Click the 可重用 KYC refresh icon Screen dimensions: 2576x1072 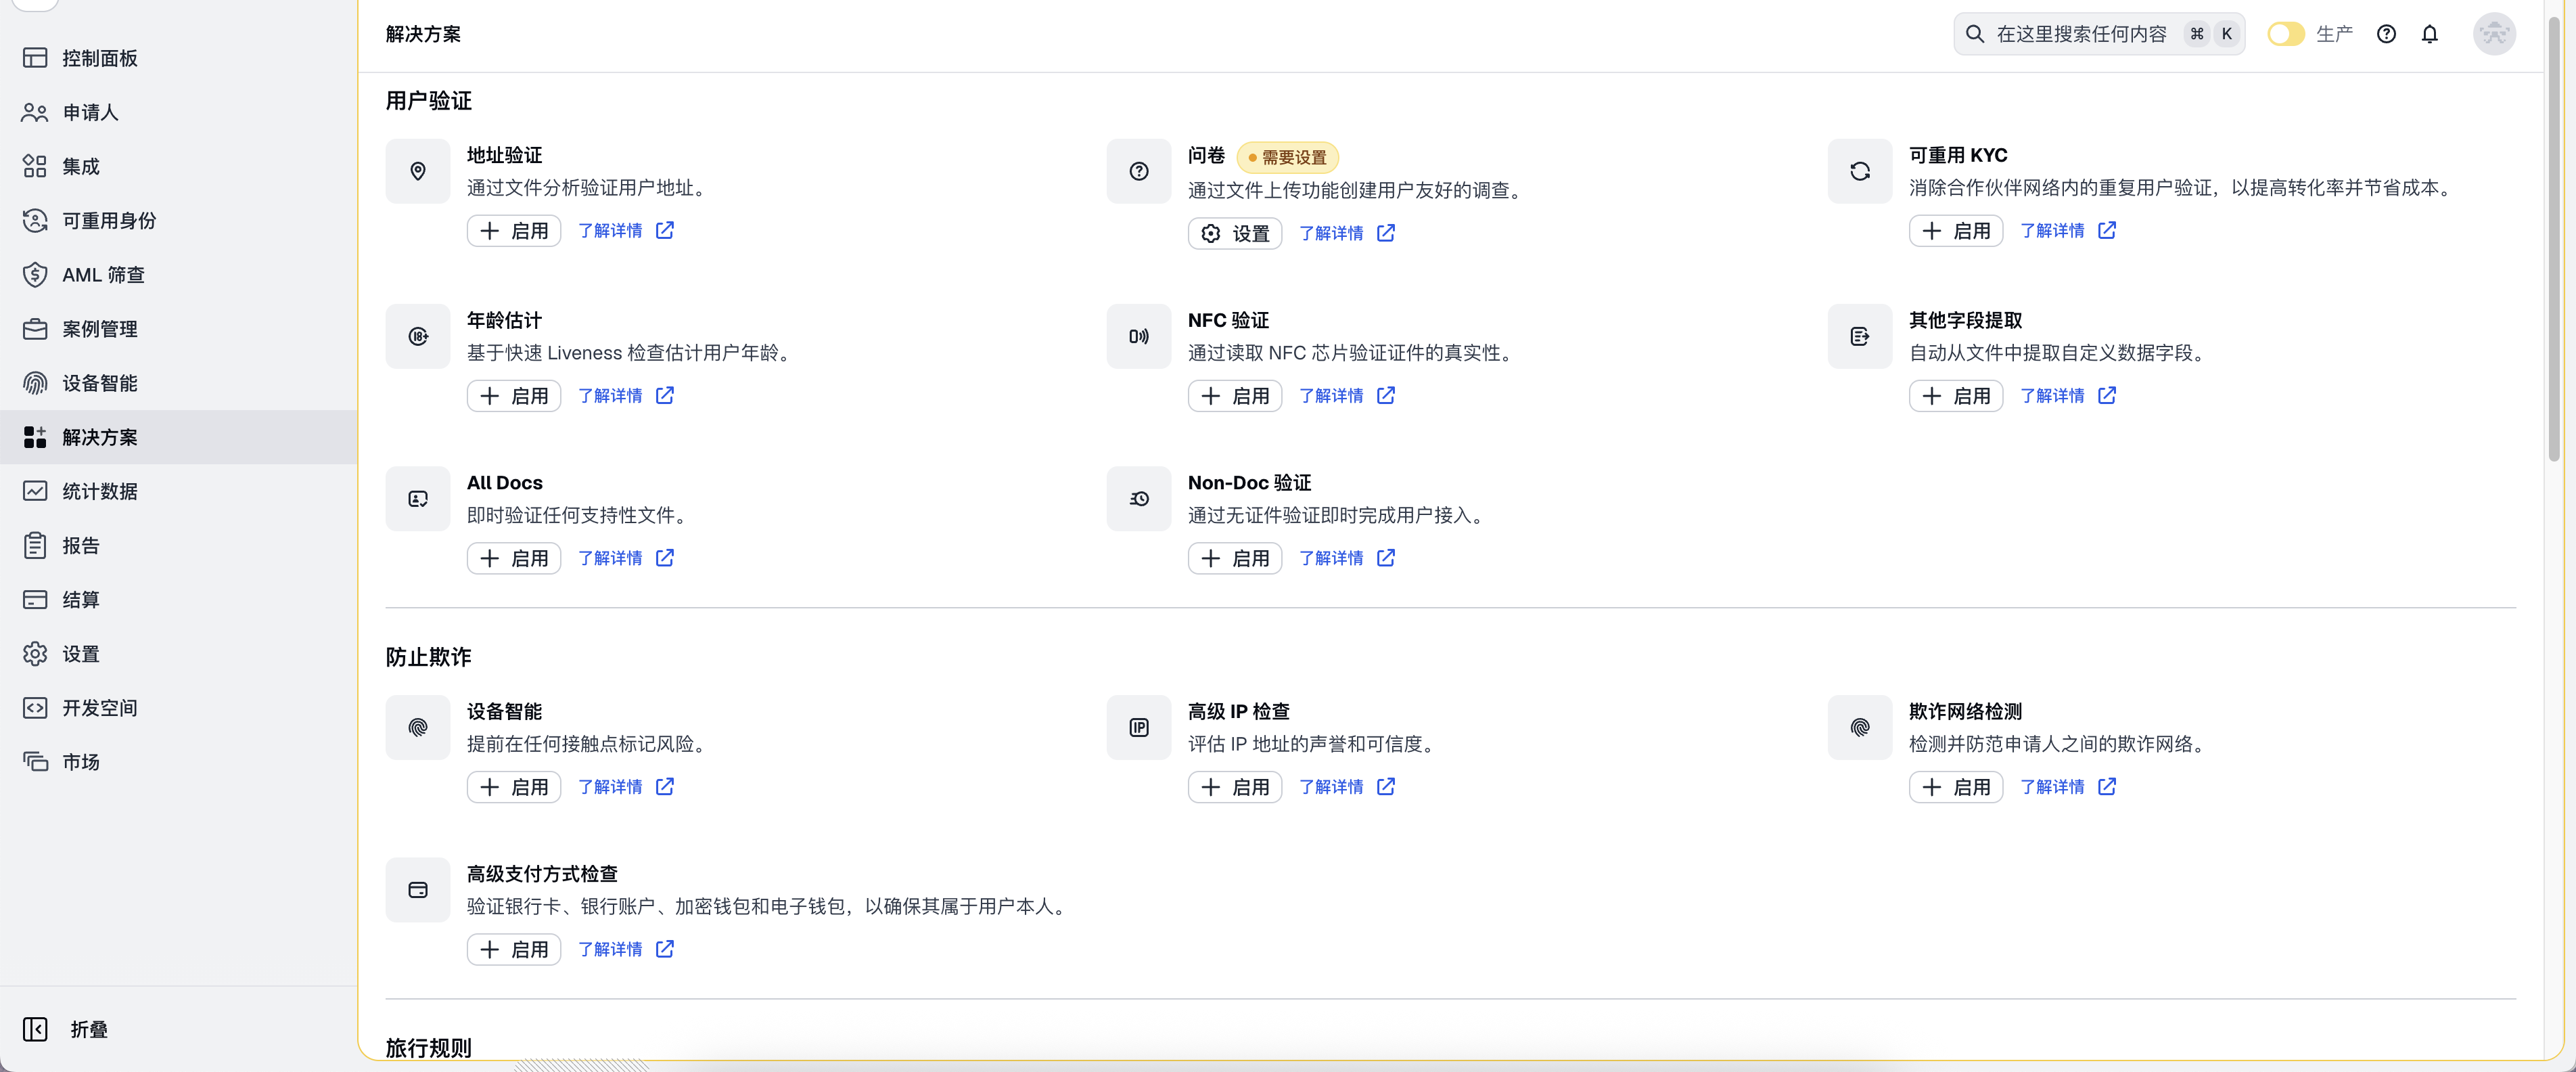[1859, 171]
